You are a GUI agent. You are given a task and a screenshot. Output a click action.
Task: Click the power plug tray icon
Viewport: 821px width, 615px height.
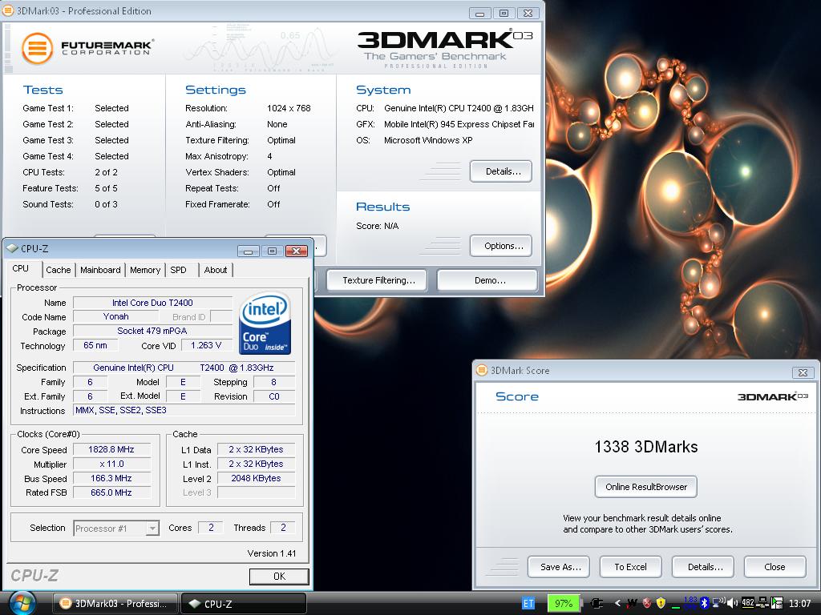597,604
